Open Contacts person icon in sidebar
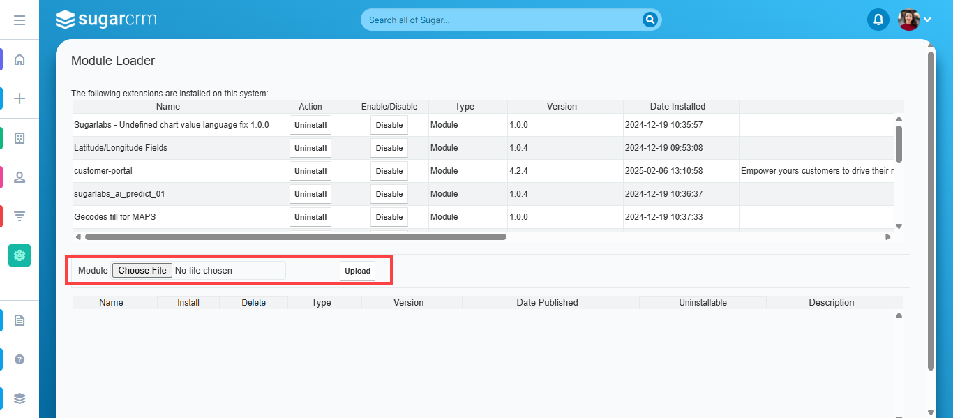Viewport: 953px width, 418px height. (x=20, y=177)
